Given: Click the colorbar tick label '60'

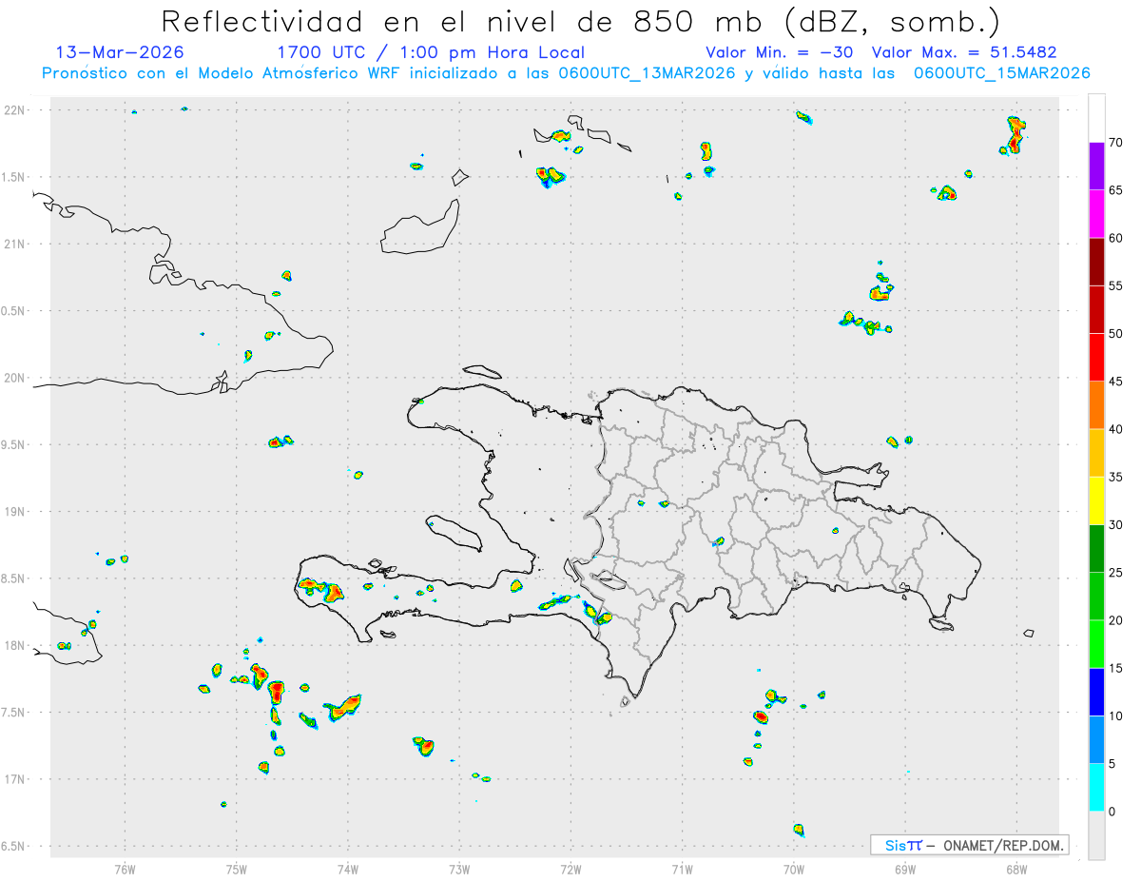Looking at the screenshot, I should click(x=1116, y=238).
